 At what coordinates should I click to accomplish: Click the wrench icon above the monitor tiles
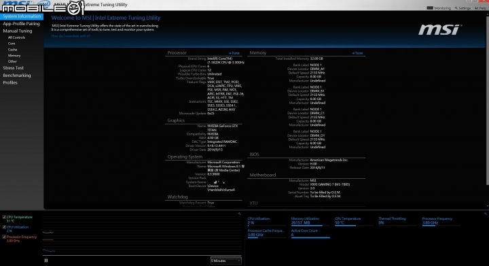pos(485,214)
